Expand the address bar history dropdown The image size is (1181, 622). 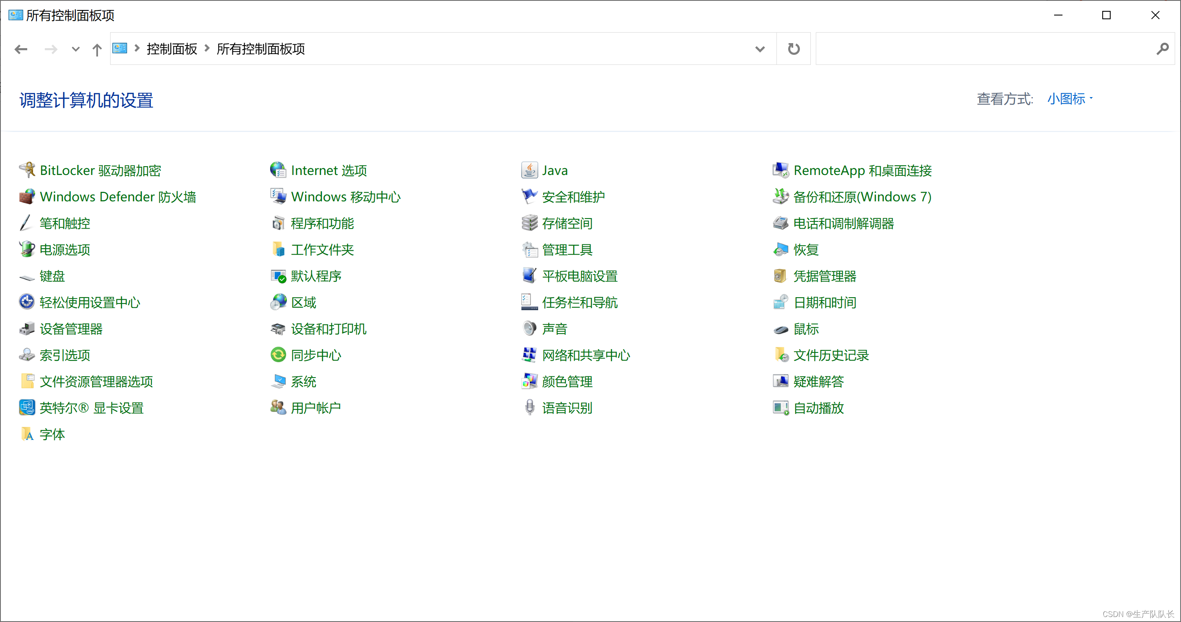point(760,49)
